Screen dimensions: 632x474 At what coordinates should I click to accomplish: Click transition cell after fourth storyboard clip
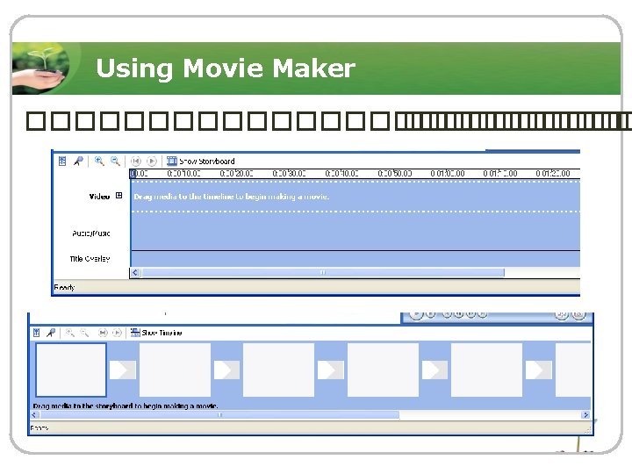click(x=434, y=370)
